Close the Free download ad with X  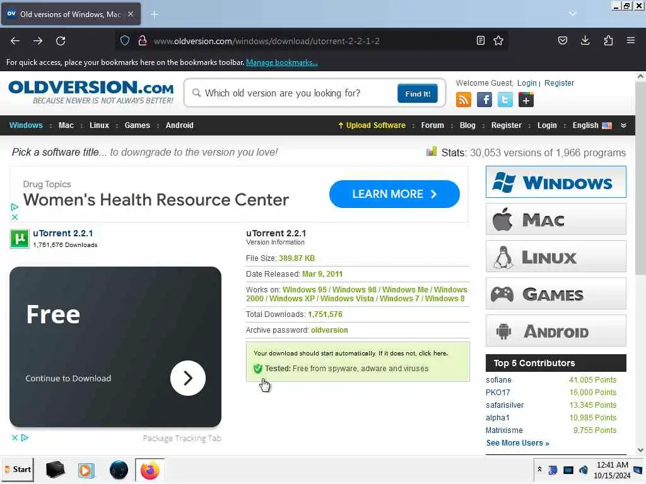tap(15, 437)
